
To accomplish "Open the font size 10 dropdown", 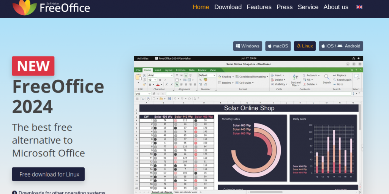I will [152, 80].
